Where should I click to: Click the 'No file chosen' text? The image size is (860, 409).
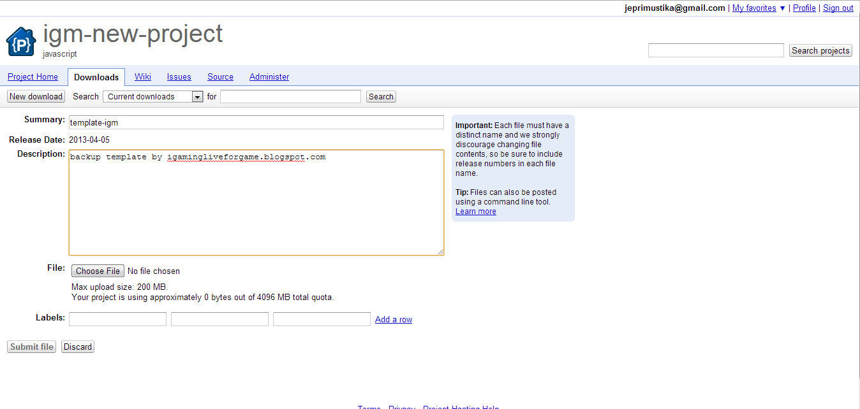tap(154, 271)
